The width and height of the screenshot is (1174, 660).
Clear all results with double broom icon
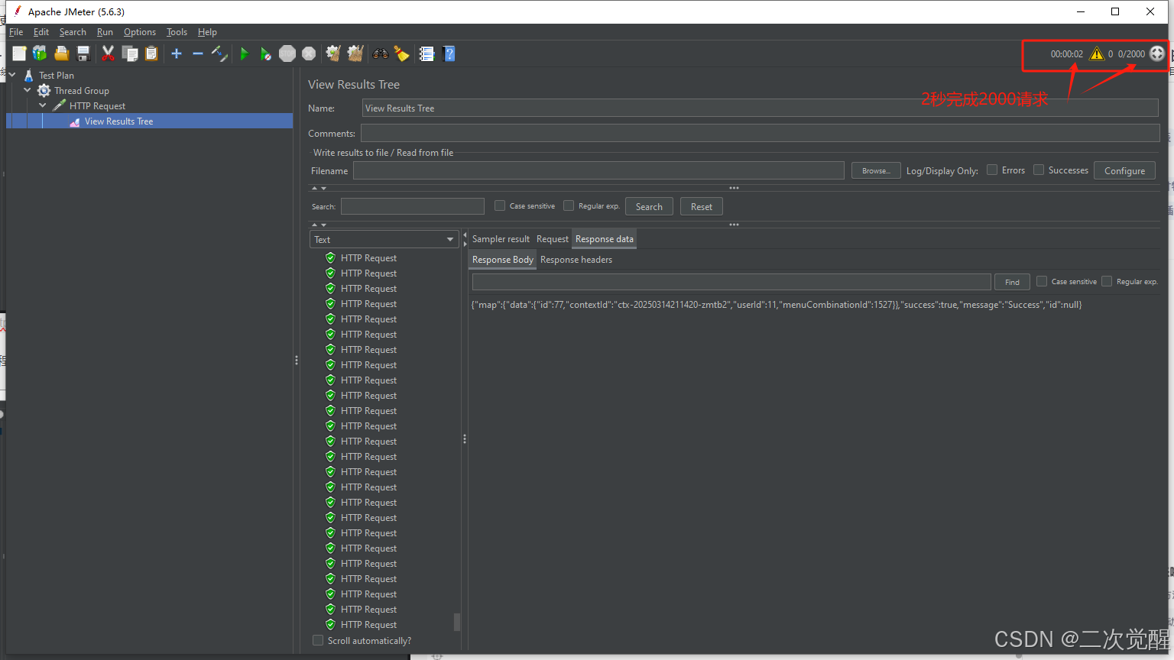[x=355, y=53]
